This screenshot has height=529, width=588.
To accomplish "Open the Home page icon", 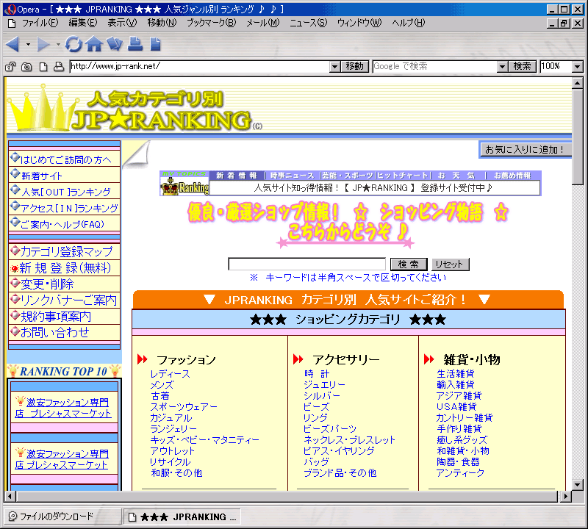I will click(x=94, y=44).
